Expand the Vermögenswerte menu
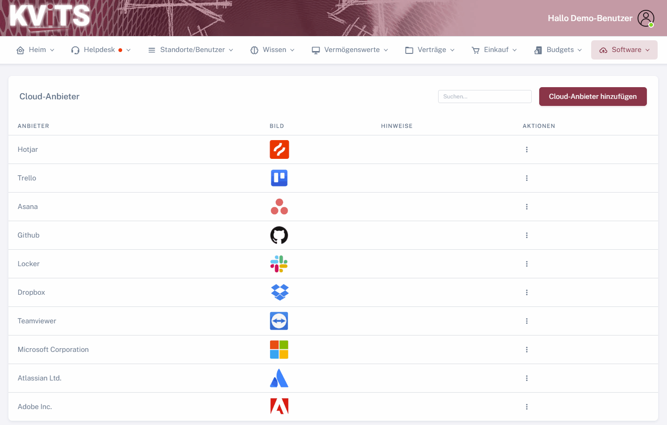This screenshot has height=425, width=667. click(350, 50)
